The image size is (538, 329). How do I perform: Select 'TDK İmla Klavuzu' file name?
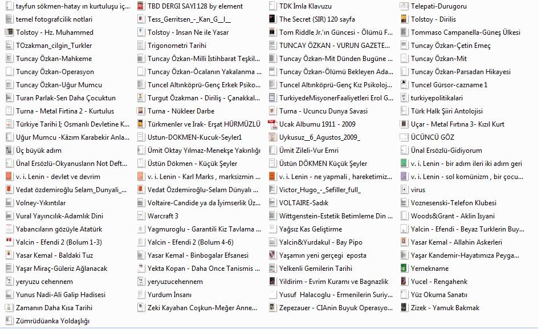(305, 6)
